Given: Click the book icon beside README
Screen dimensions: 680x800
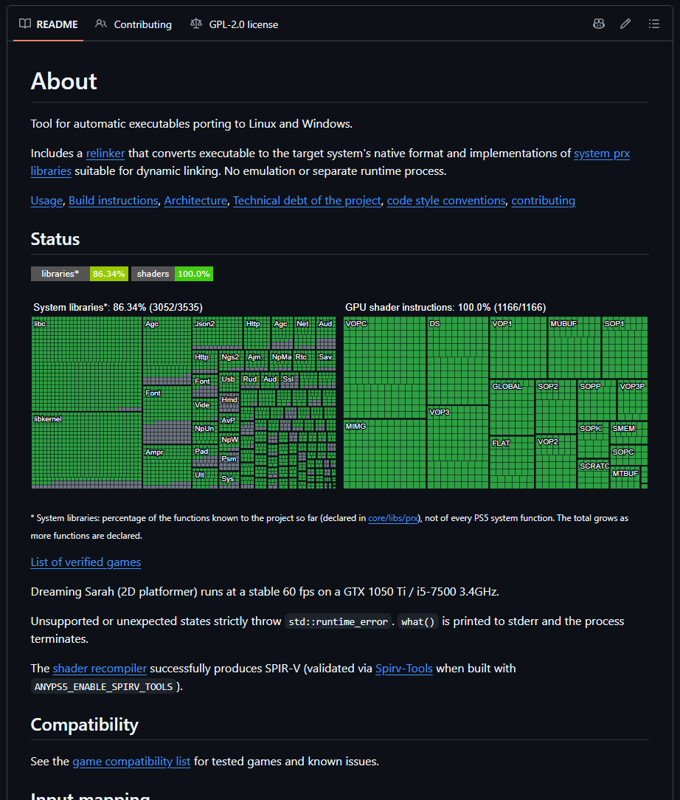Looking at the screenshot, I should coord(25,24).
